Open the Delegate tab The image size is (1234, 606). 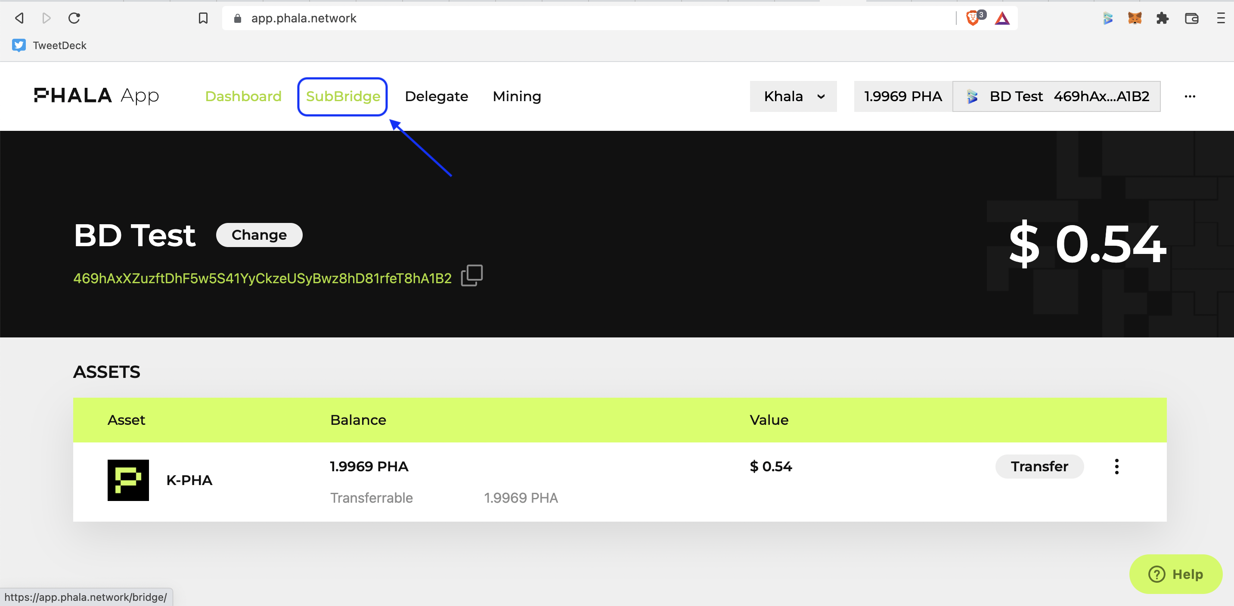437,96
